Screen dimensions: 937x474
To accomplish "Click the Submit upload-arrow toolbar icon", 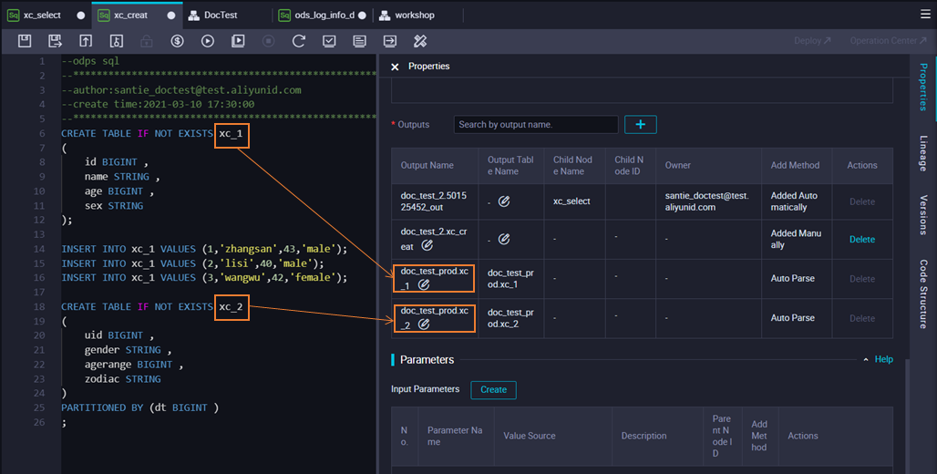I will tap(86, 41).
